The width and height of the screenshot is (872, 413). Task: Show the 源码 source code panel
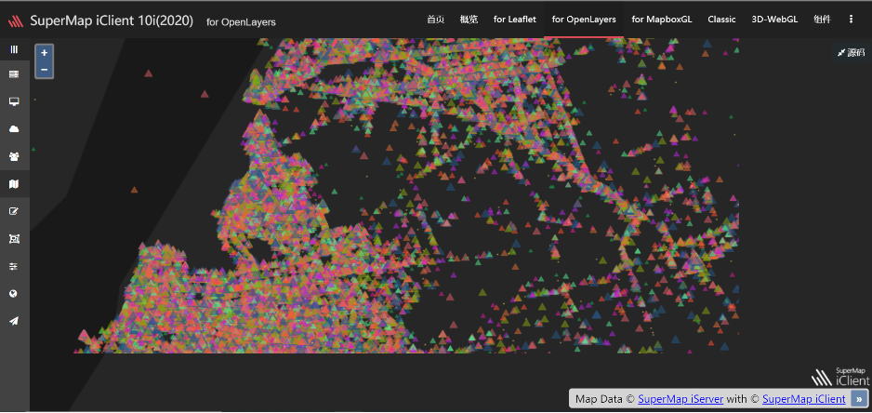(852, 52)
